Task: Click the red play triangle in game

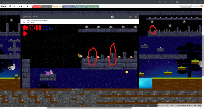Action: tap(25, 33)
